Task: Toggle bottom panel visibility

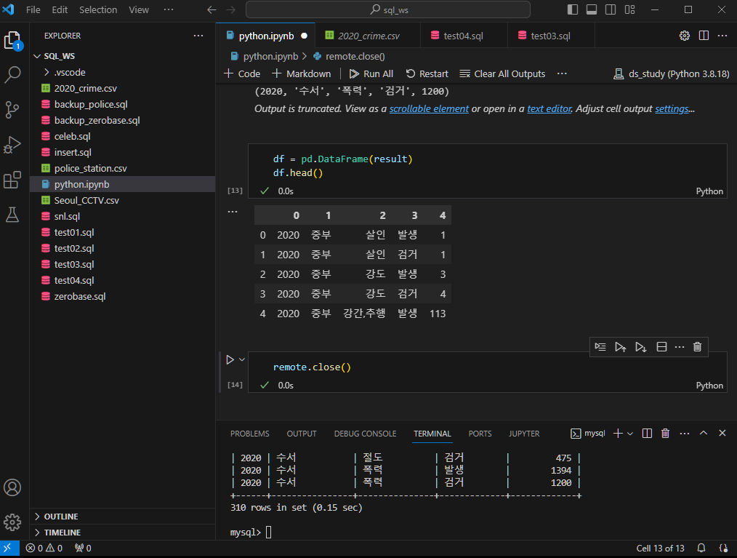Action: coord(592,9)
